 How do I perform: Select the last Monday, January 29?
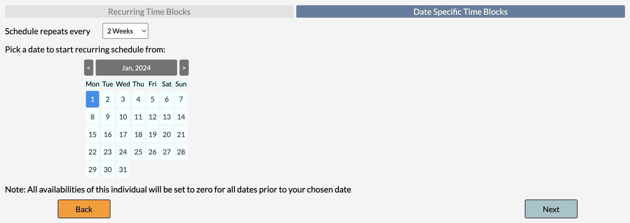click(x=92, y=169)
